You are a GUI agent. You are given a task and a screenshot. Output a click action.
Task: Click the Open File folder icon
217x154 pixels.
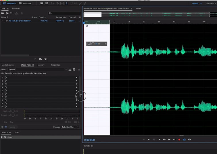coord(3,13)
